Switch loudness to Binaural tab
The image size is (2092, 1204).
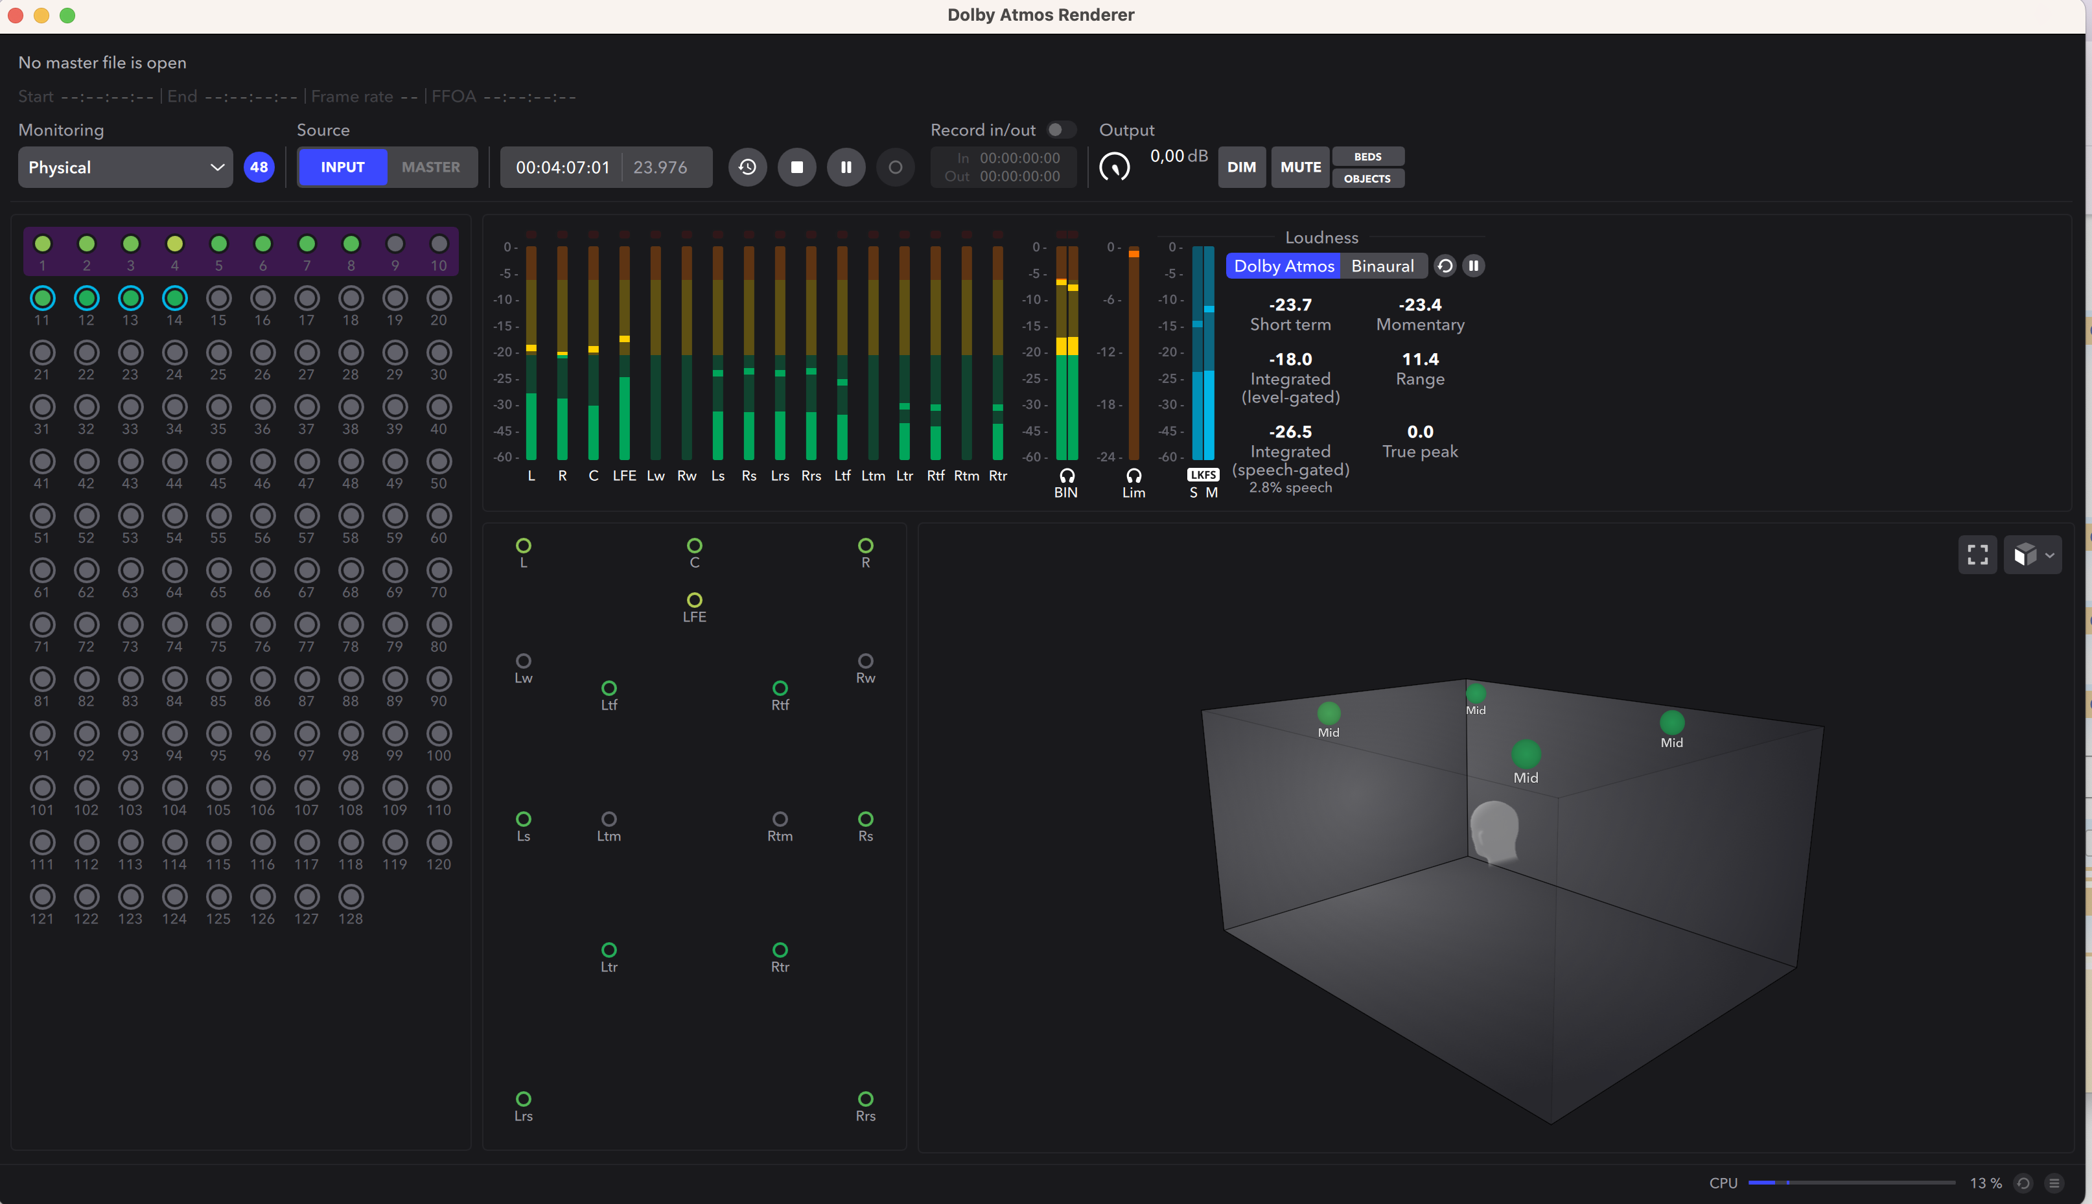[x=1382, y=266]
